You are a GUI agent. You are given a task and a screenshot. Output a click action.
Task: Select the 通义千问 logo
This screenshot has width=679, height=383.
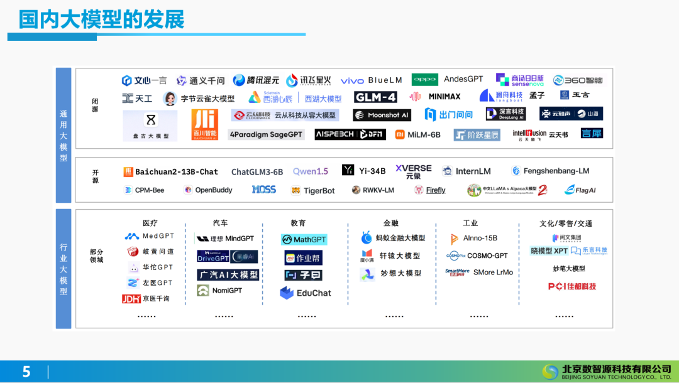(x=201, y=80)
